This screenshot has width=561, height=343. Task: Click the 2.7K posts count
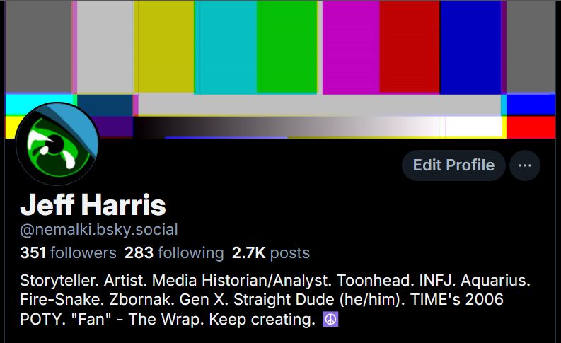(270, 253)
